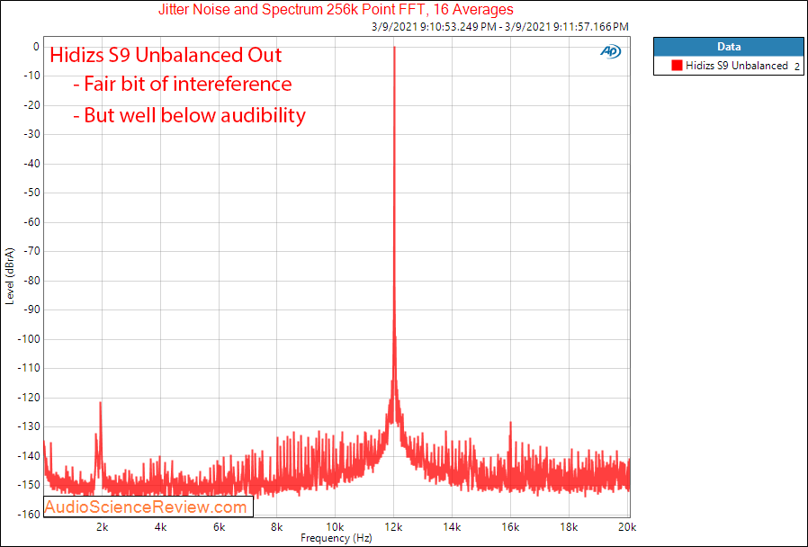This screenshot has width=808, height=547.
Task: Click the -130 level tick label
Action: (28, 426)
